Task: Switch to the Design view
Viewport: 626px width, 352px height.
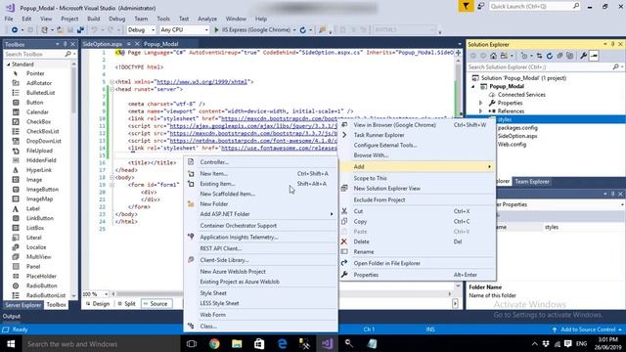Action: pos(98,304)
